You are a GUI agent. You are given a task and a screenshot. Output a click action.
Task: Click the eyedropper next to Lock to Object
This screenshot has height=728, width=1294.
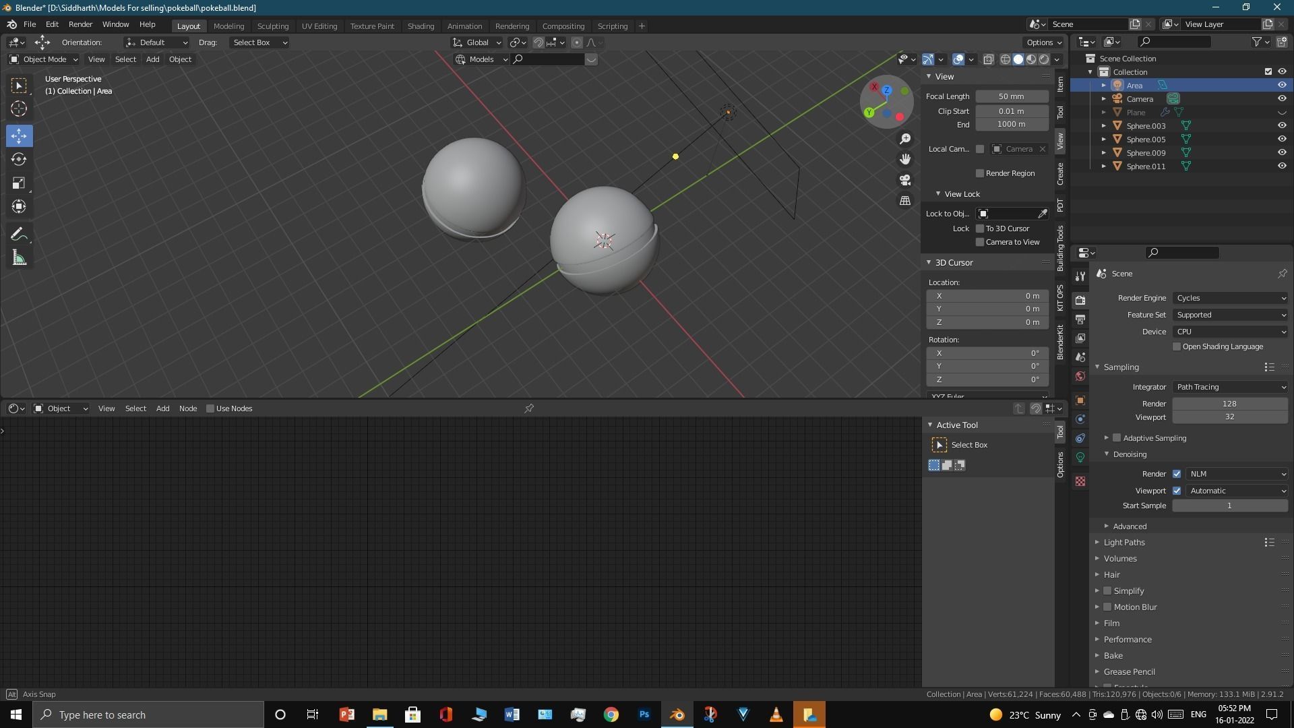[x=1043, y=214]
